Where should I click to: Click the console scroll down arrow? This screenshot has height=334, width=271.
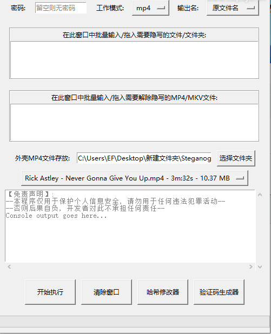(260, 266)
